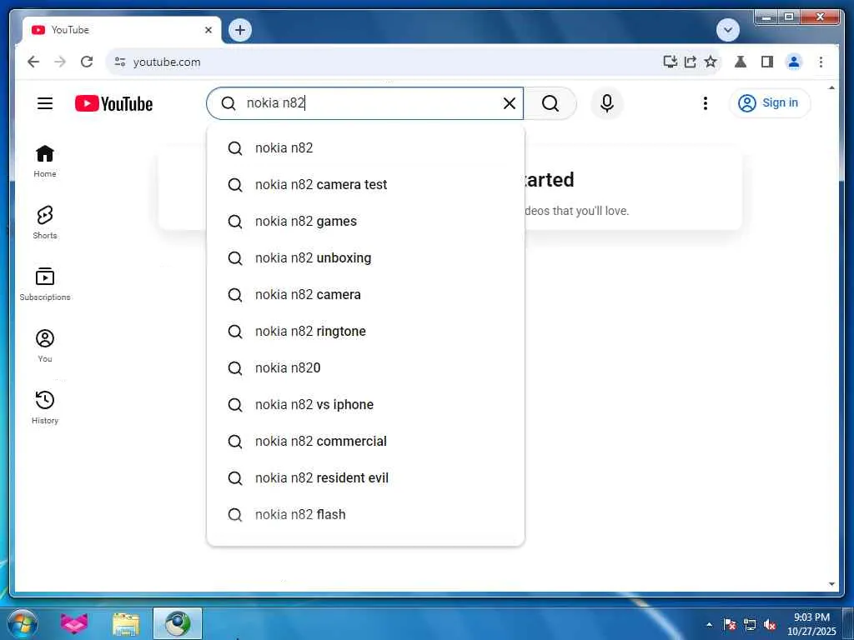Choose the 'nokia n82 ringtone' suggestion
Viewport: 854px width, 640px height.
(365, 332)
